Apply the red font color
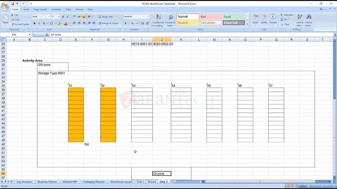 pos(66,23)
